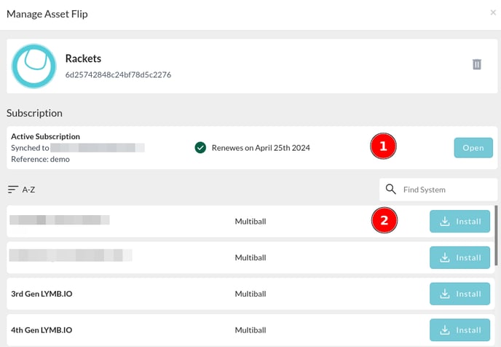Select the asset ID 6d25742848c24bf78d5c2276
This screenshot has width=501, height=347.
click(118, 75)
